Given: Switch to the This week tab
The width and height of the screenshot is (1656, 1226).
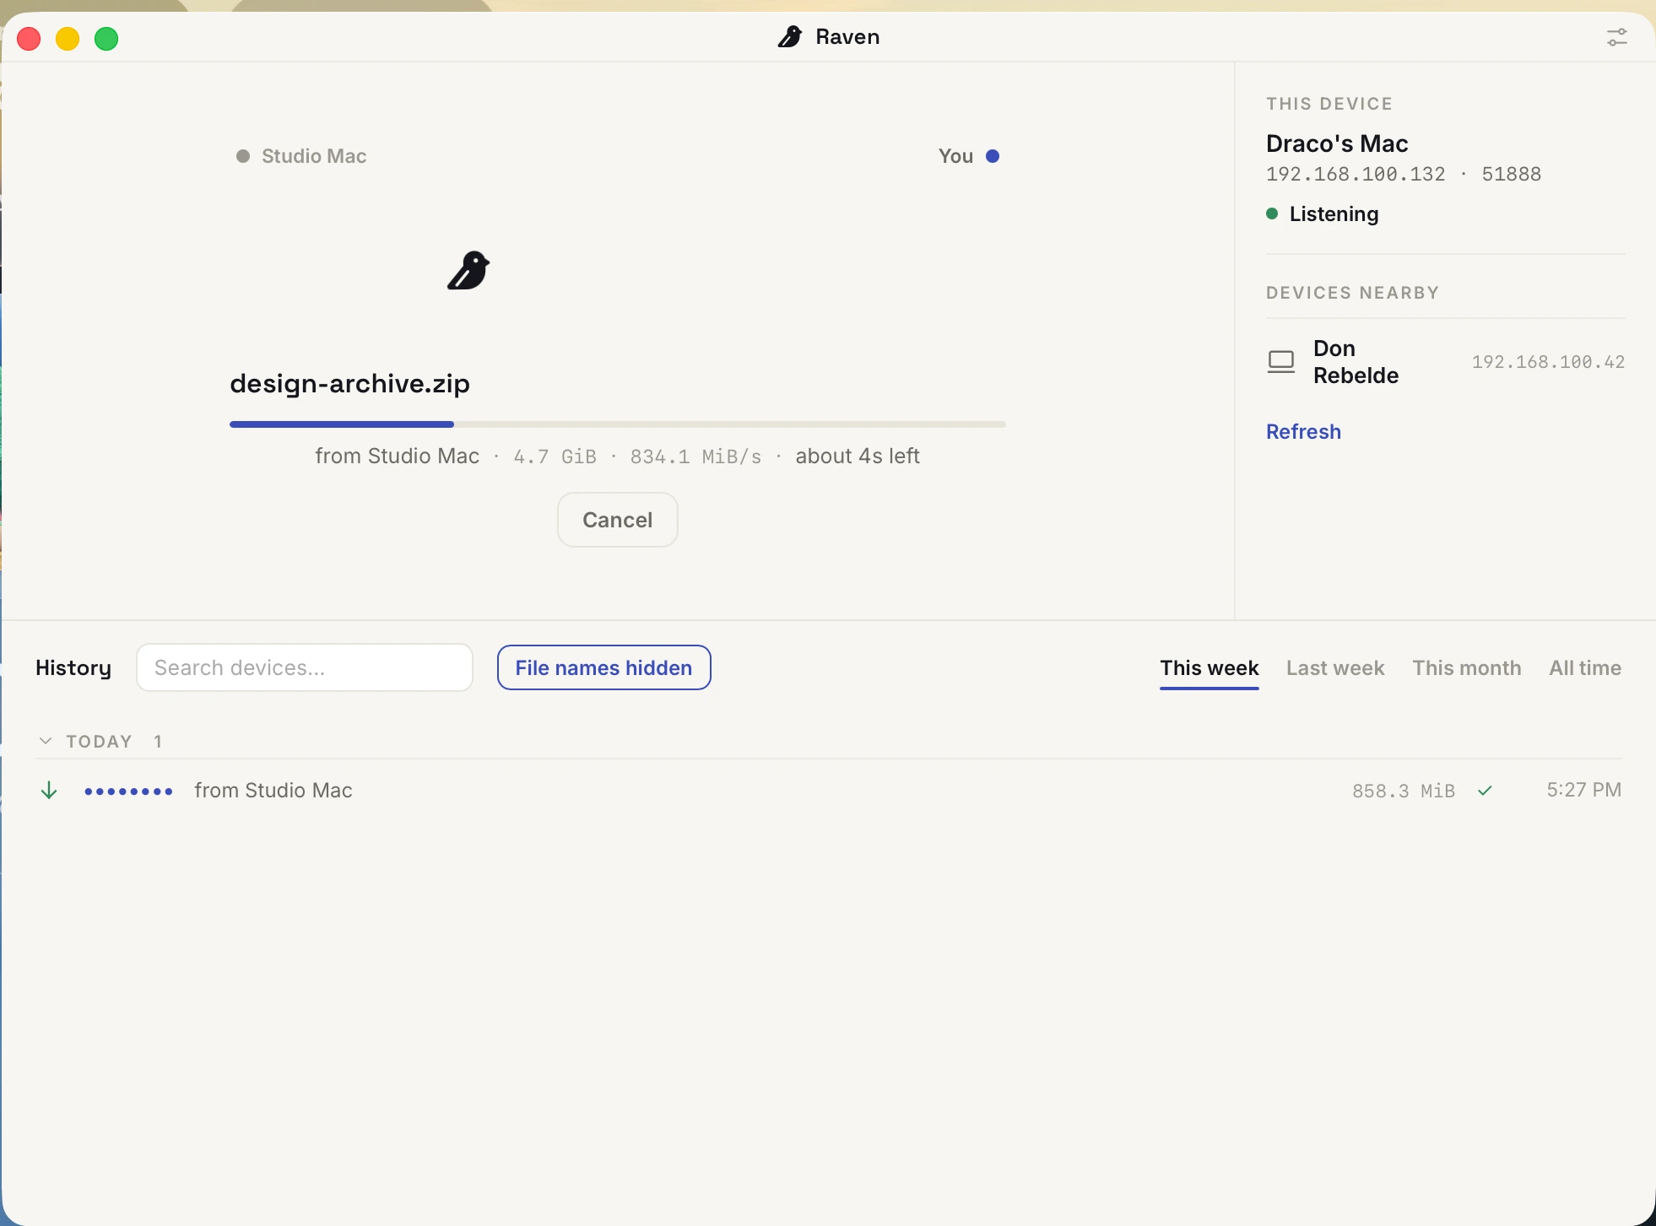Looking at the screenshot, I should 1209,668.
